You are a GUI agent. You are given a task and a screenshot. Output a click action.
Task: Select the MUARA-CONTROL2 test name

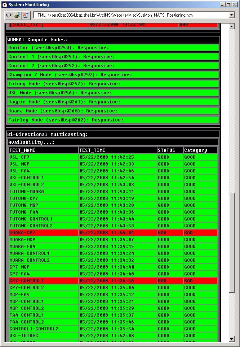[x=30, y=260]
